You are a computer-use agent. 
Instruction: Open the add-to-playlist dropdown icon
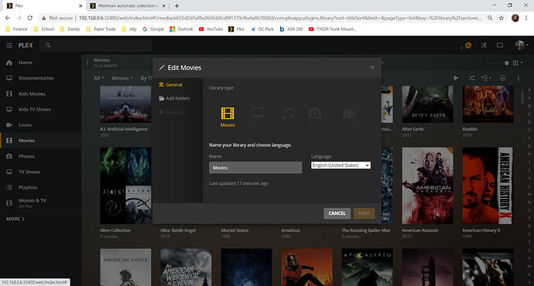[x=486, y=78]
